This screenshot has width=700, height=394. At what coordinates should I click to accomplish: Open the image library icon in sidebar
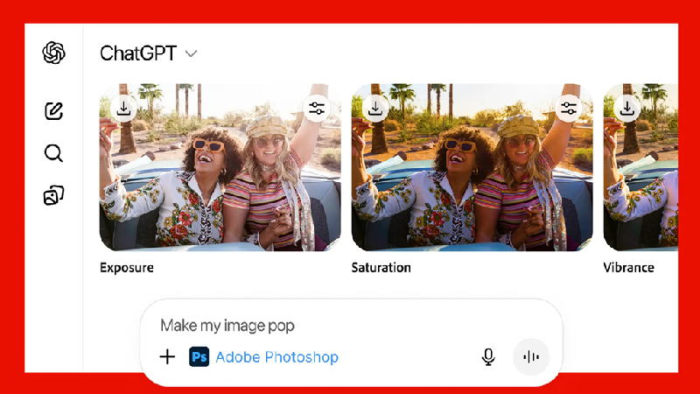53,195
